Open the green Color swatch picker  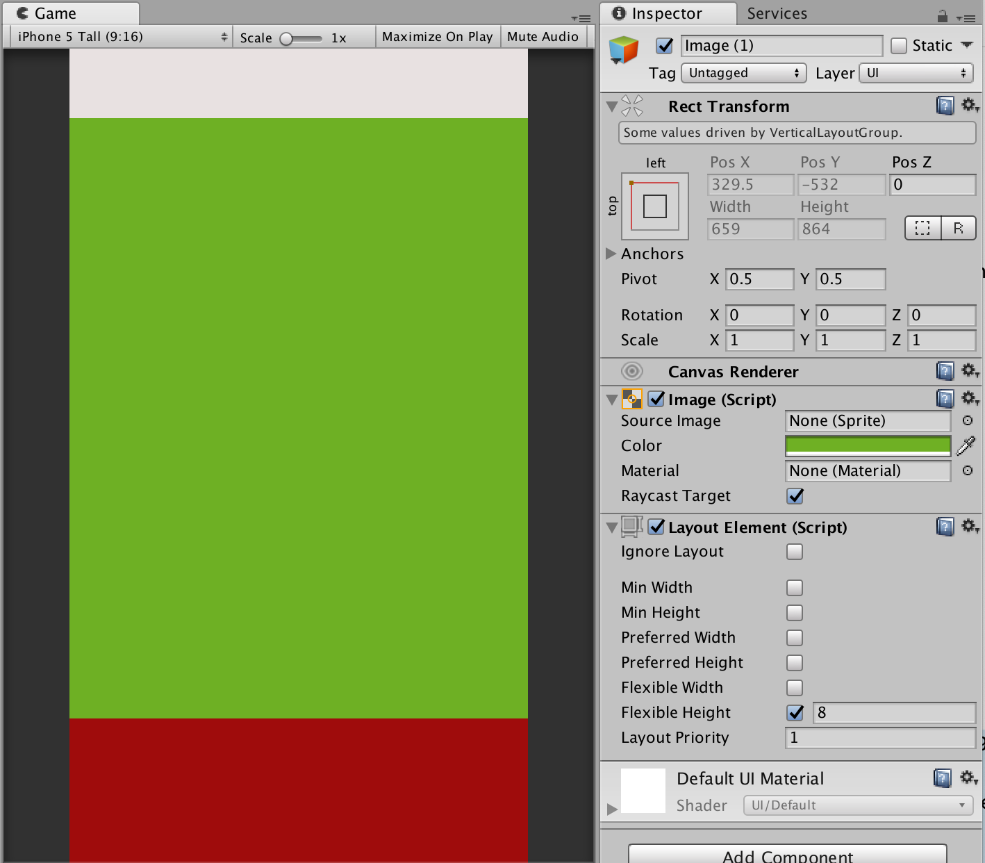tap(868, 445)
